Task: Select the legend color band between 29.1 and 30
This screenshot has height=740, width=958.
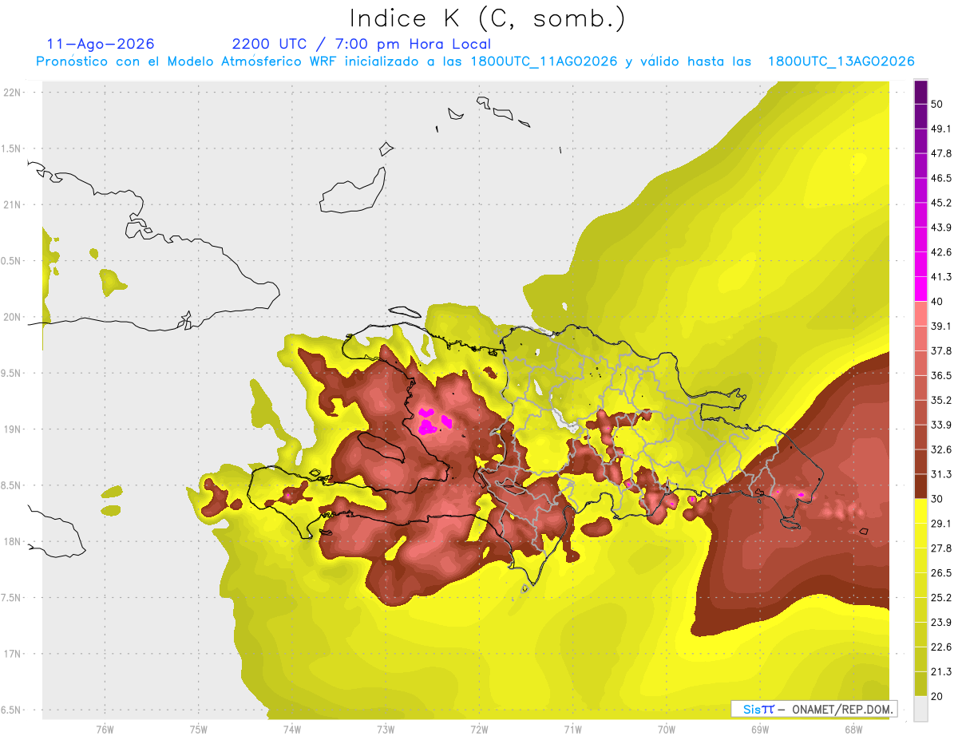Action: [920, 511]
